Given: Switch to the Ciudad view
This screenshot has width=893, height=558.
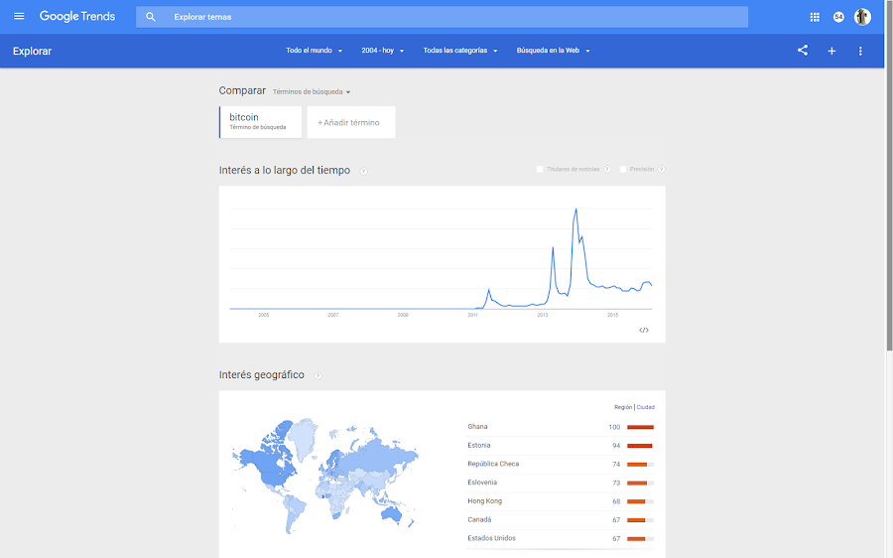Looking at the screenshot, I should coord(645,407).
